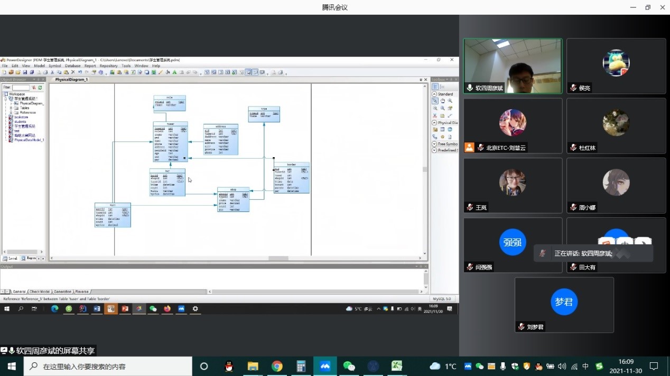Expand the Tables folder in Object Browser
The image size is (670, 376).
click(x=11, y=108)
